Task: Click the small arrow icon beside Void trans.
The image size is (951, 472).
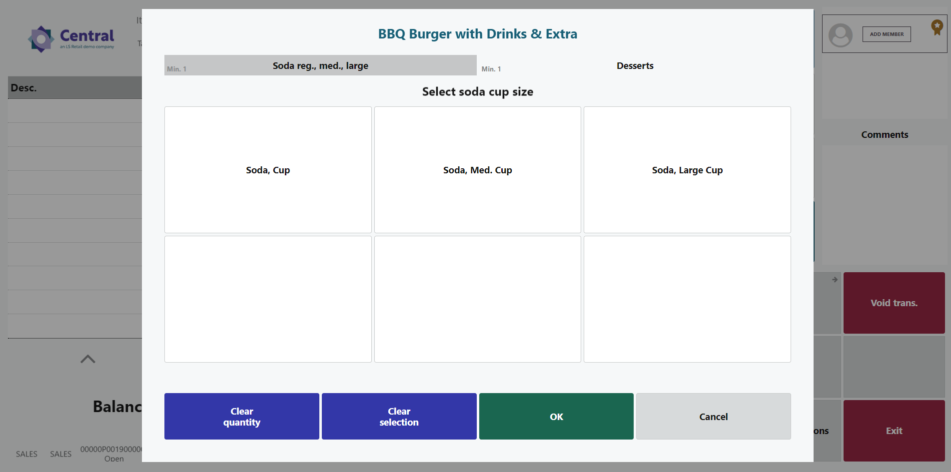Action: coord(835,280)
